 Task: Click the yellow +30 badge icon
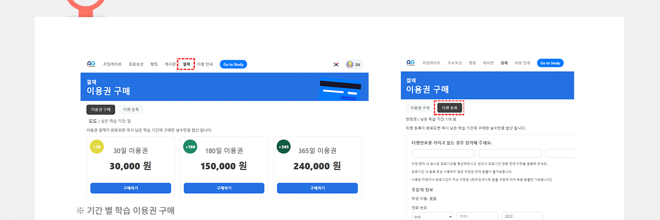(x=97, y=147)
